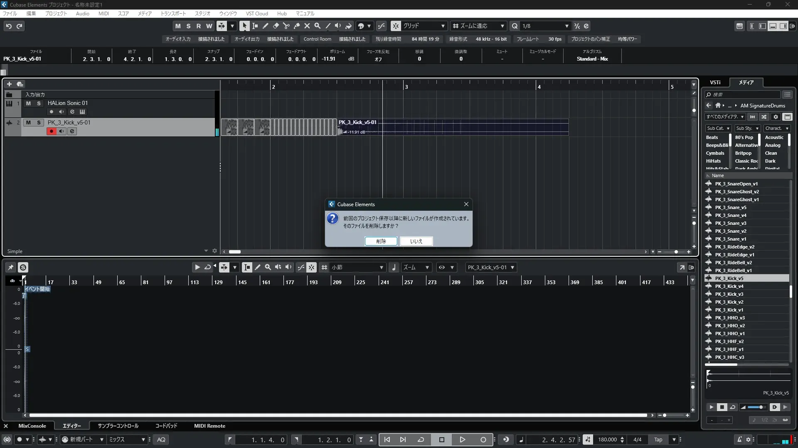Viewport: 798px width, 448px height.
Task: Solo the PK_3_Kick_v5-01 track
Action: (x=39, y=122)
